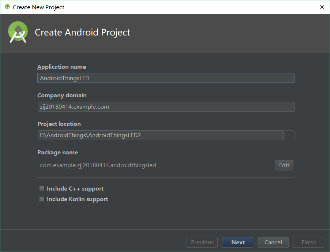Edit the package name via Edit button
The height and width of the screenshot is (252, 330).
[284, 165]
